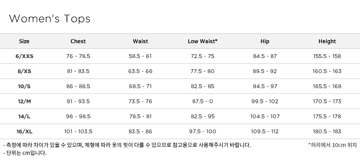This screenshot has width=360, height=166.
Task: Select the 8/XS size row label
Action: 24,71
